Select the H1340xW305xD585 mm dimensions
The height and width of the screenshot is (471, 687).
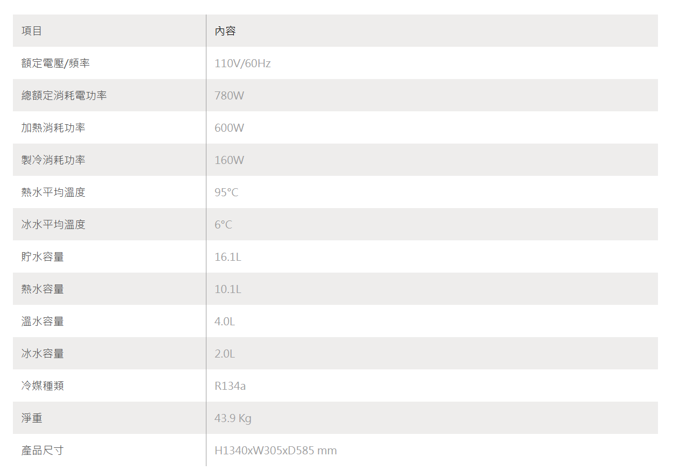click(276, 451)
